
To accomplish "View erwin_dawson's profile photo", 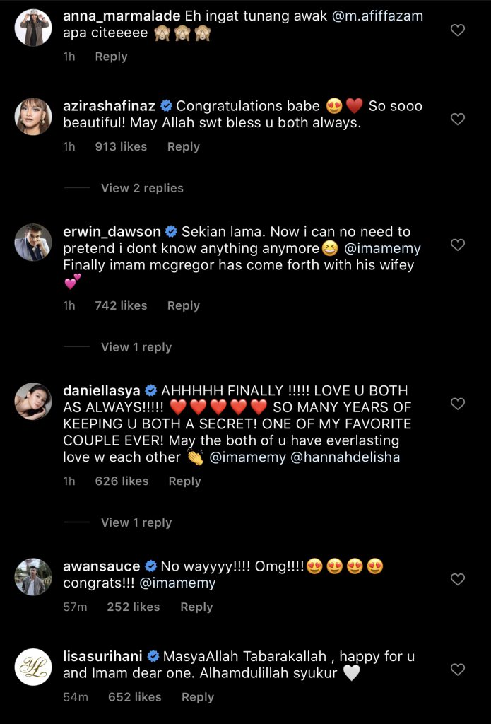I will (x=33, y=243).
